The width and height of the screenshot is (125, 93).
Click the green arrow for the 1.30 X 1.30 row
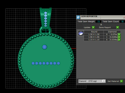click(x=119, y=34)
